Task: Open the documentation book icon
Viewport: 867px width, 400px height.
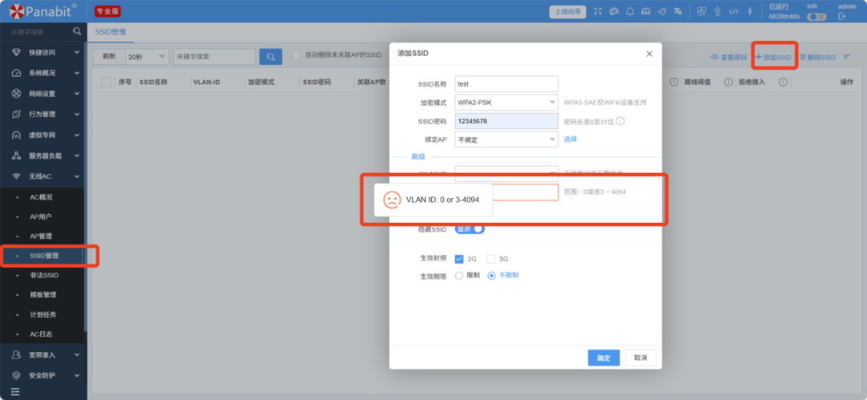Action: click(645, 11)
